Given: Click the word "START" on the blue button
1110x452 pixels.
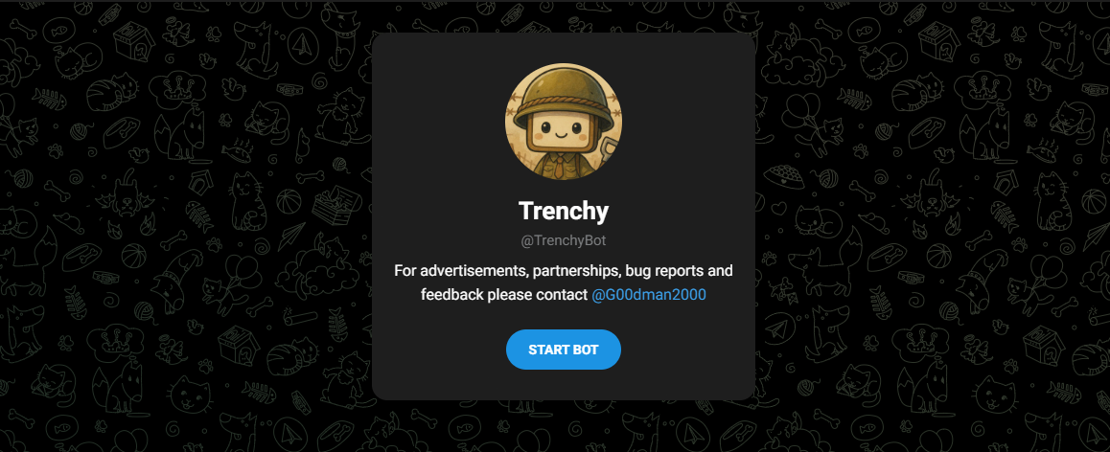Looking at the screenshot, I should tap(545, 350).
